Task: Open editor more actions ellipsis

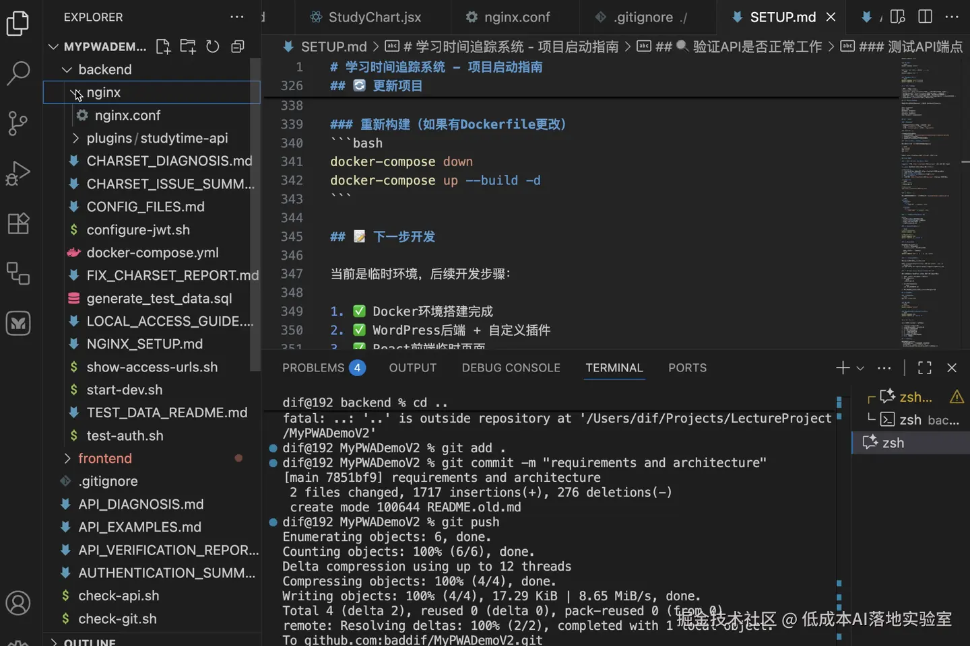Action: [x=952, y=17]
